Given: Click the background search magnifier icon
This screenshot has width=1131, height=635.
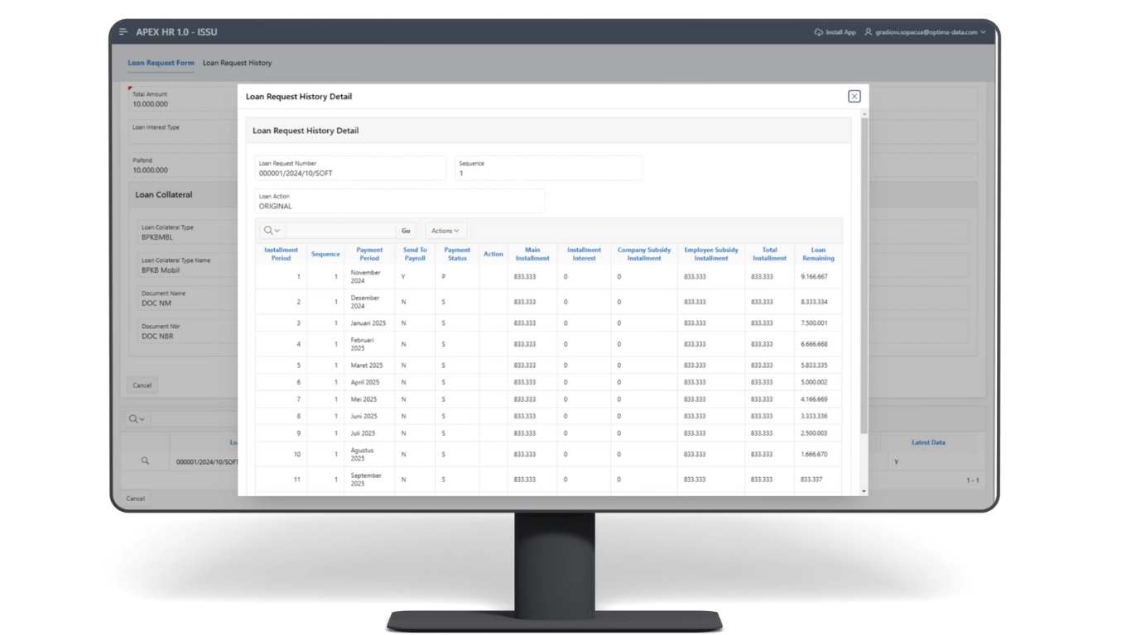Looking at the screenshot, I should 136,419.
